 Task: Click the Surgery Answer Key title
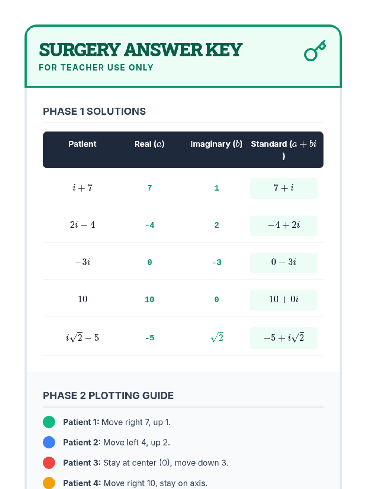[140, 50]
